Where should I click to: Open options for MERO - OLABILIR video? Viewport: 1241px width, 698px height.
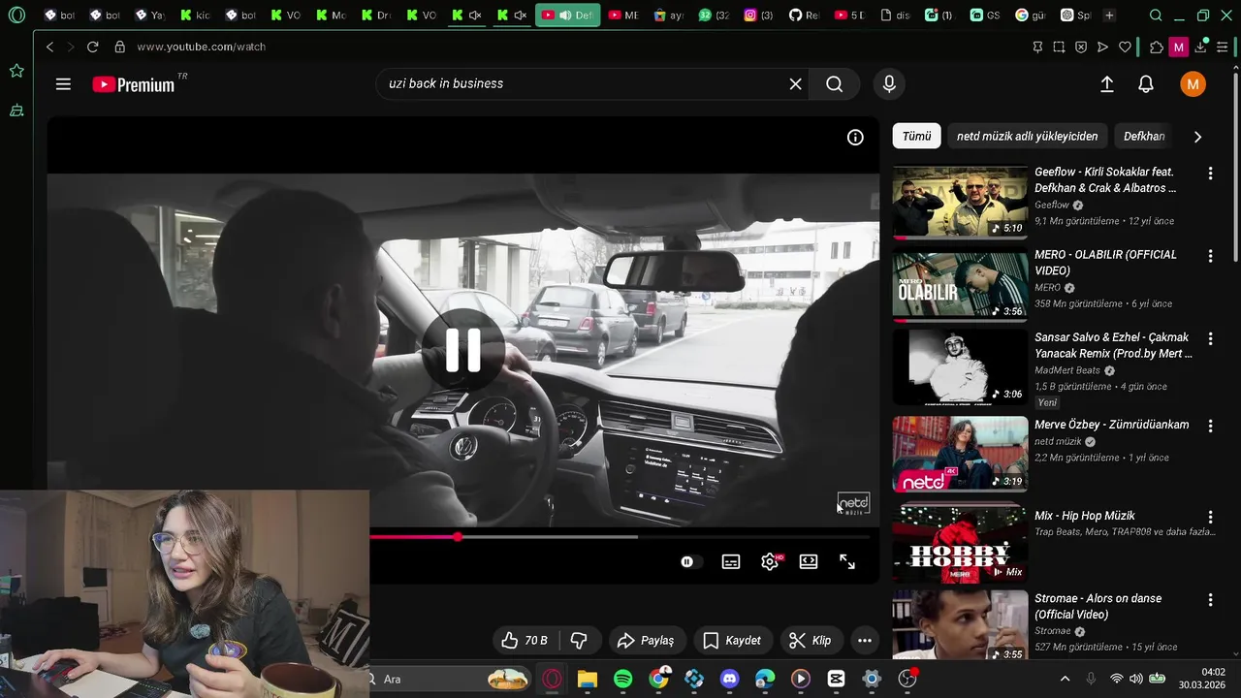1210,256
